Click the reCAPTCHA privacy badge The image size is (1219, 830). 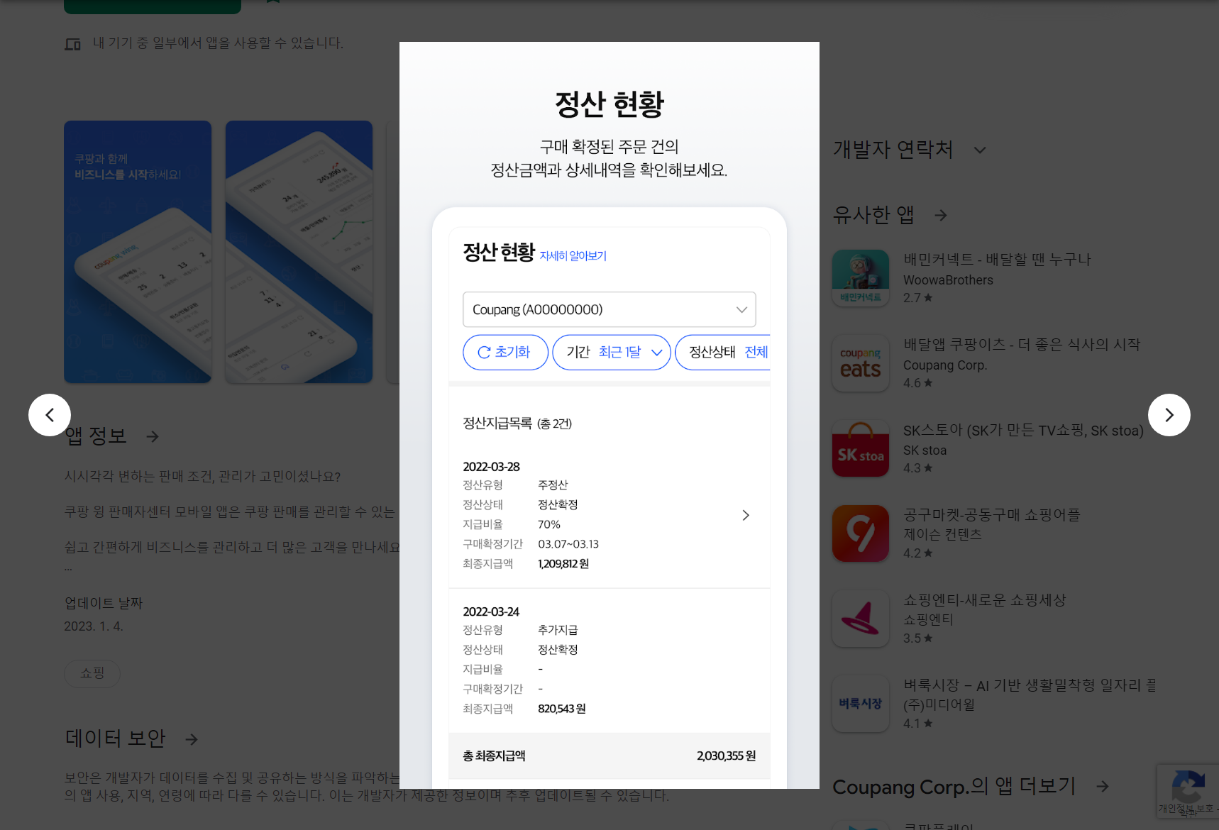[x=1189, y=790]
